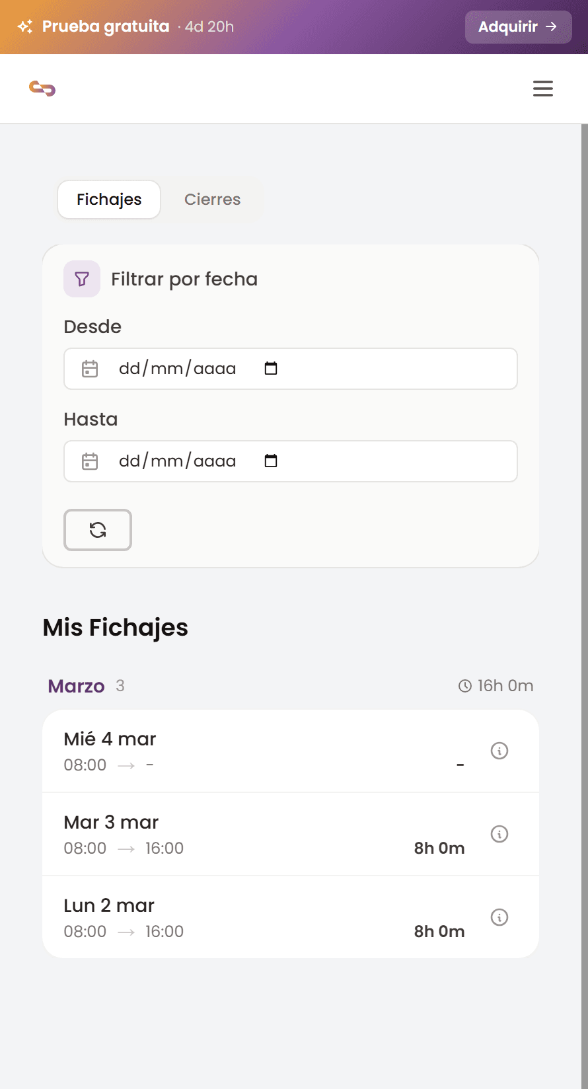Click the Adquirir button
Image resolution: width=588 pixels, height=1089 pixels.
(518, 27)
